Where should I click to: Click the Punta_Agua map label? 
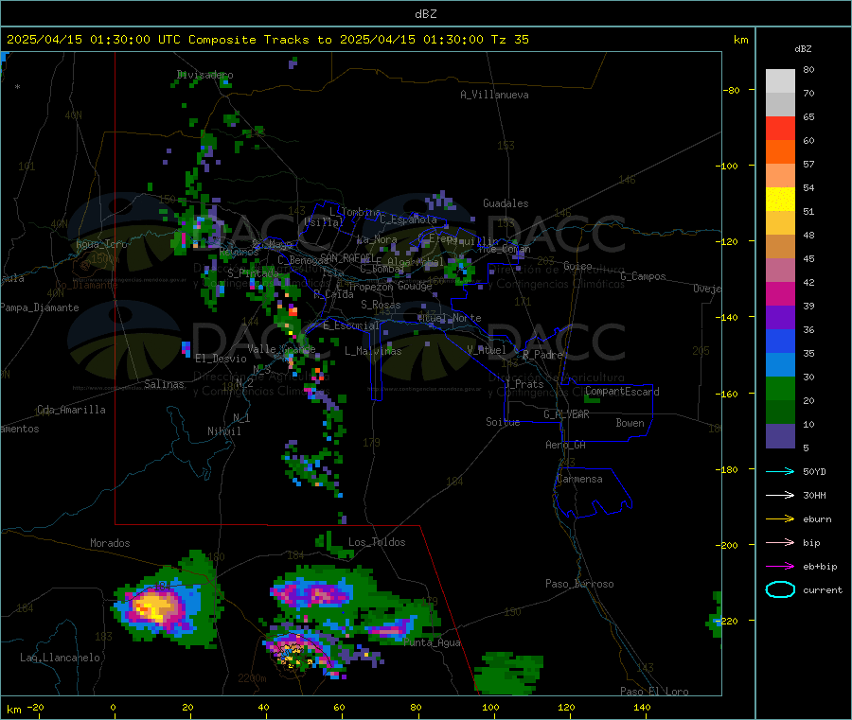[x=432, y=642]
